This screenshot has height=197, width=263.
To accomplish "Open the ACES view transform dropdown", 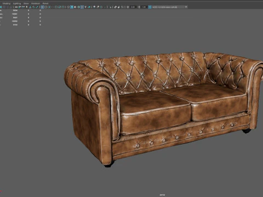I will click(x=170, y=7).
